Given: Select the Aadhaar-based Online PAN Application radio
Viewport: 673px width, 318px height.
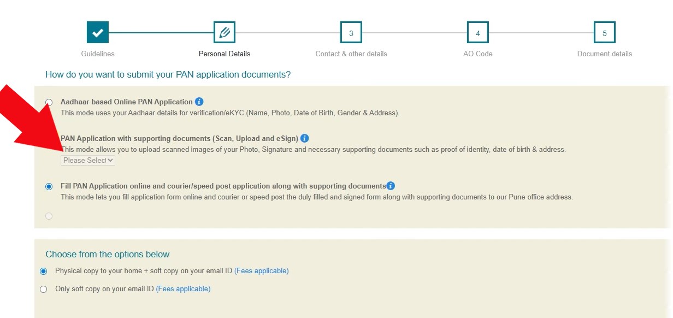Looking at the screenshot, I should coord(49,102).
